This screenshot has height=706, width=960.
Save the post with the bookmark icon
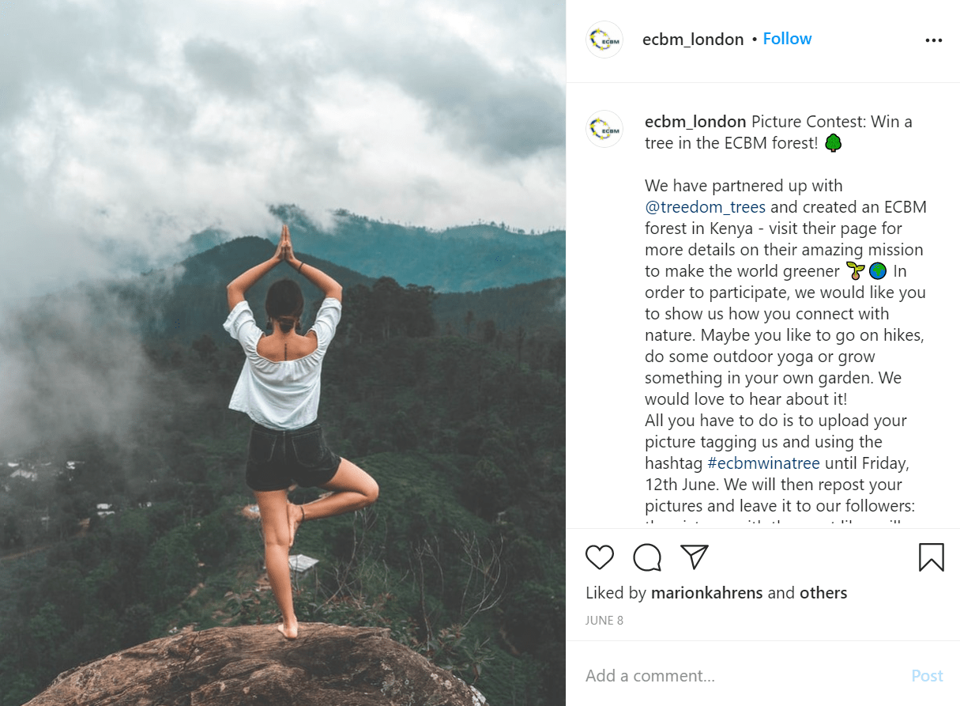point(932,557)
